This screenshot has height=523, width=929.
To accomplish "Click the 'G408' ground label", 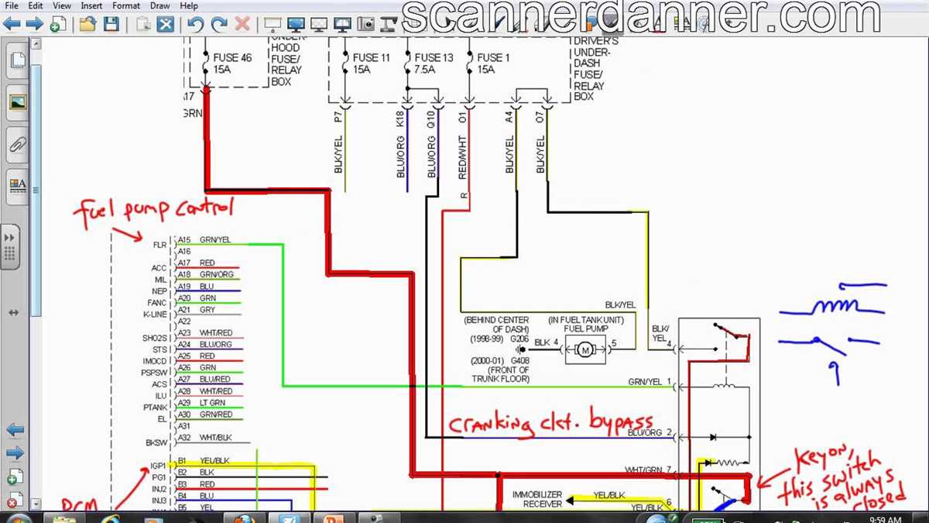I will 519,360.
